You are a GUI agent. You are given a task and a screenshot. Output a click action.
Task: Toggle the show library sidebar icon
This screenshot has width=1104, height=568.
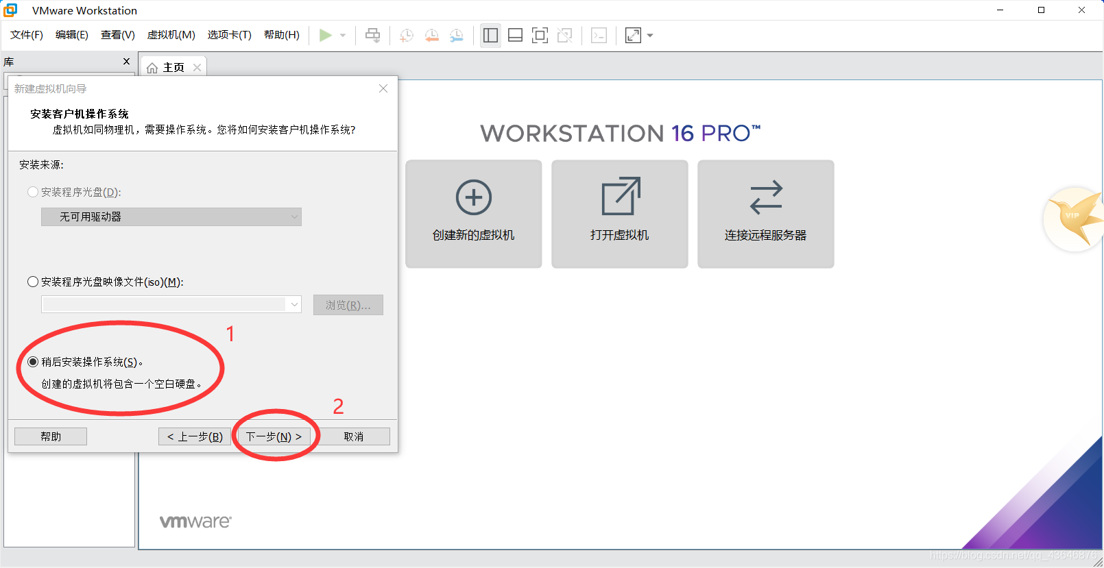[x=490, y=35]
